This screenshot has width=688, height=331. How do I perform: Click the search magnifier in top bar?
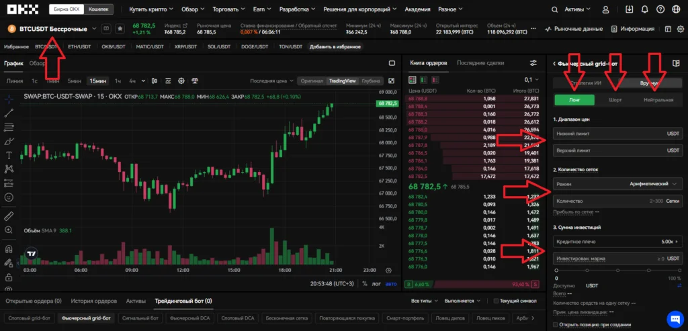[x=554, y=9]
